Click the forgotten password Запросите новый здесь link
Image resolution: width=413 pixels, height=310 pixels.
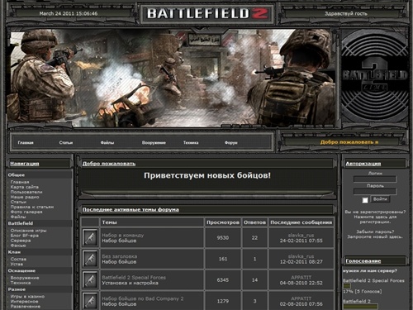[375, 236]
